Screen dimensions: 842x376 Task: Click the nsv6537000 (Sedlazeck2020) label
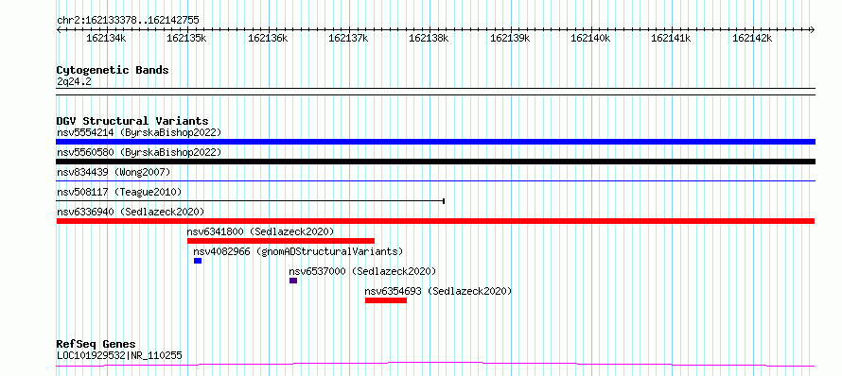[362, 271]
